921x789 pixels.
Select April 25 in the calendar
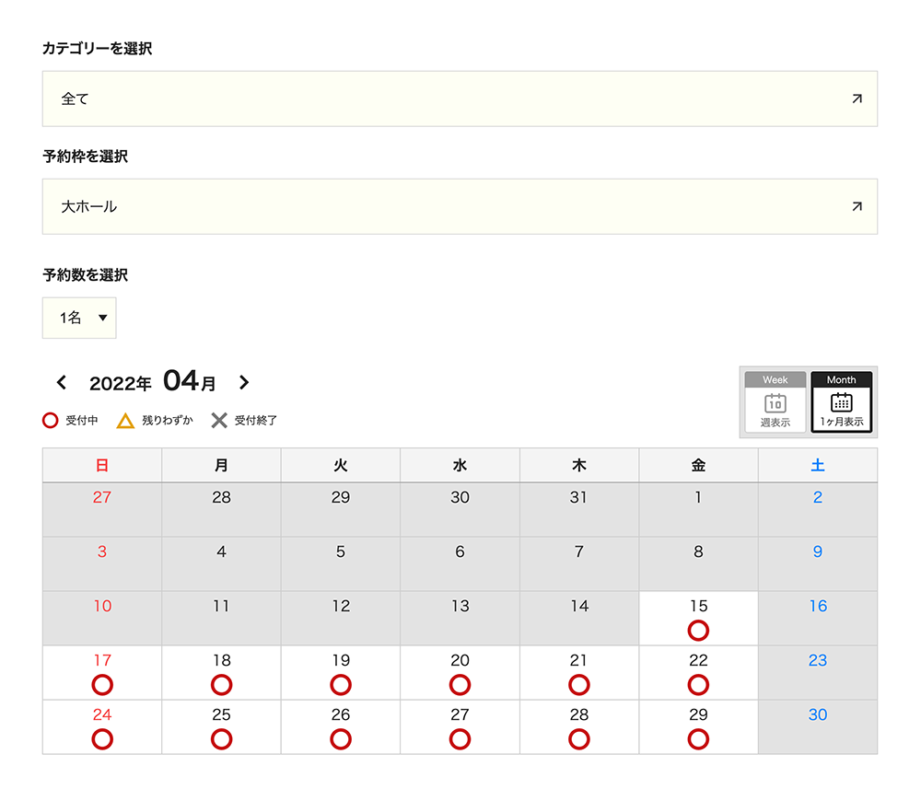(x=221, y=726)
